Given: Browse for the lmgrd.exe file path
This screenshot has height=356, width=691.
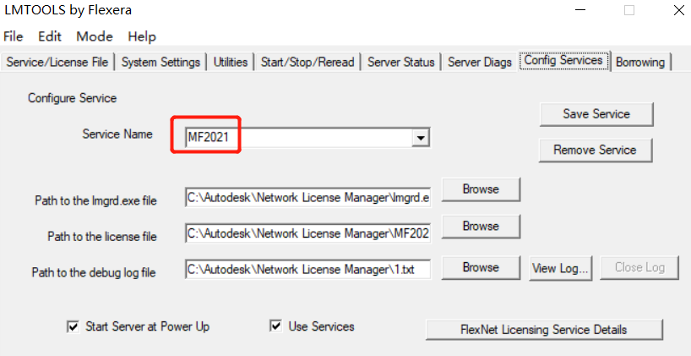Looking at the screenshot, I should [x=481, y=189].
